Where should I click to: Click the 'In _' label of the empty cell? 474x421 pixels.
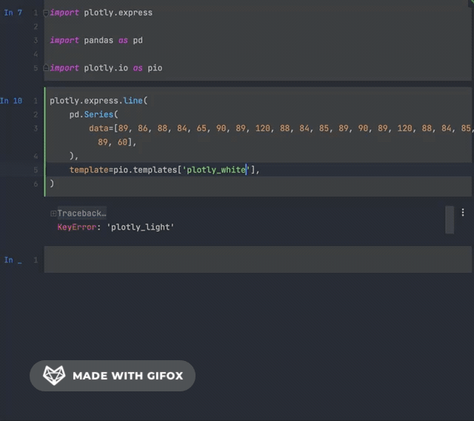pyautogui.click(x=13, y=260)
